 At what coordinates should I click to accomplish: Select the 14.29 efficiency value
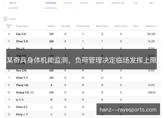151,41
